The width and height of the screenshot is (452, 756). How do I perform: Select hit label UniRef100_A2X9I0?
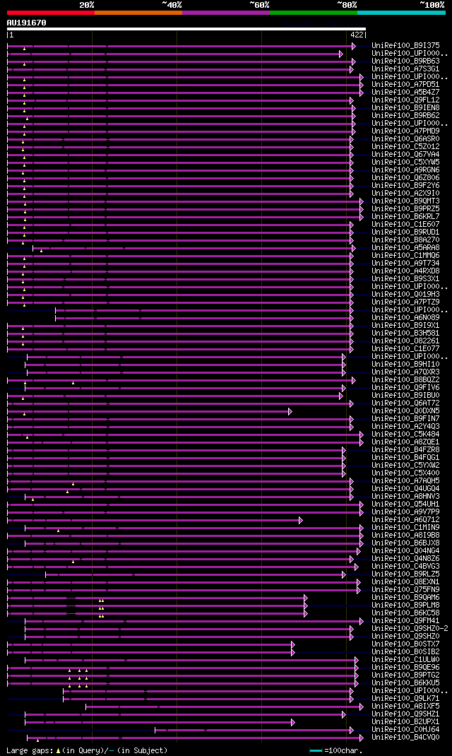(x=405, y=193)
